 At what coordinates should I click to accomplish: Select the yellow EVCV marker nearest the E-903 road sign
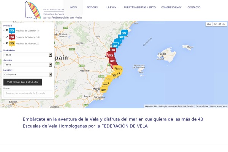click(x=108, y=78)
